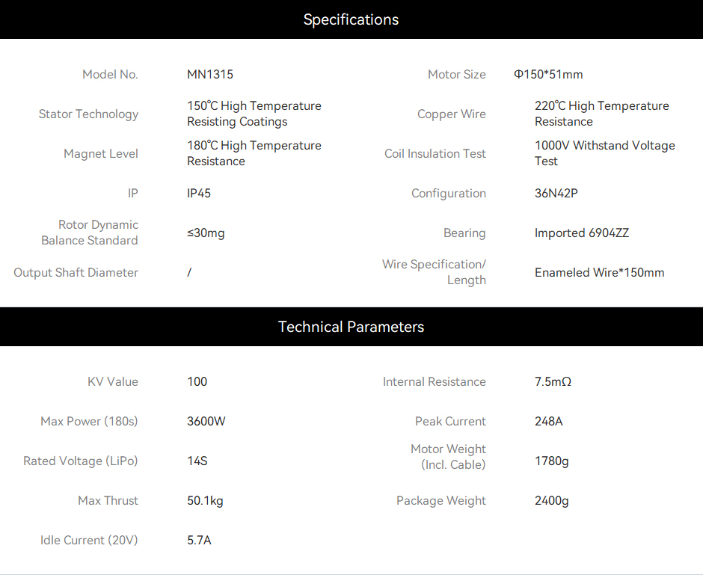Image resolution: width=703 pixels, height=575 pixels.
Task: Select the 50.1kg max thrust value
Action: click(x=205, y=501)
